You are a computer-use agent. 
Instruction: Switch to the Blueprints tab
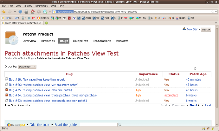[80, 41]
